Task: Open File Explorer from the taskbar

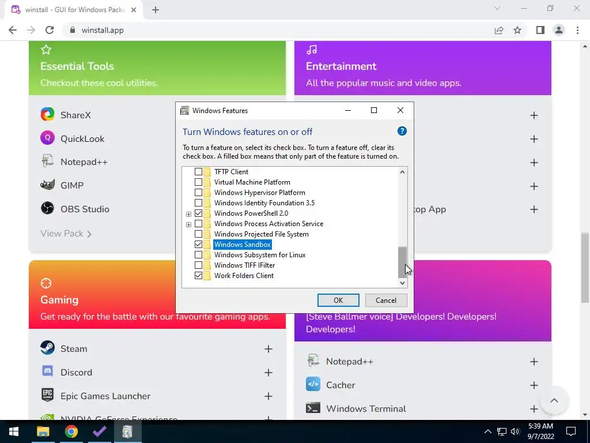Action: (x=43, y=431)
